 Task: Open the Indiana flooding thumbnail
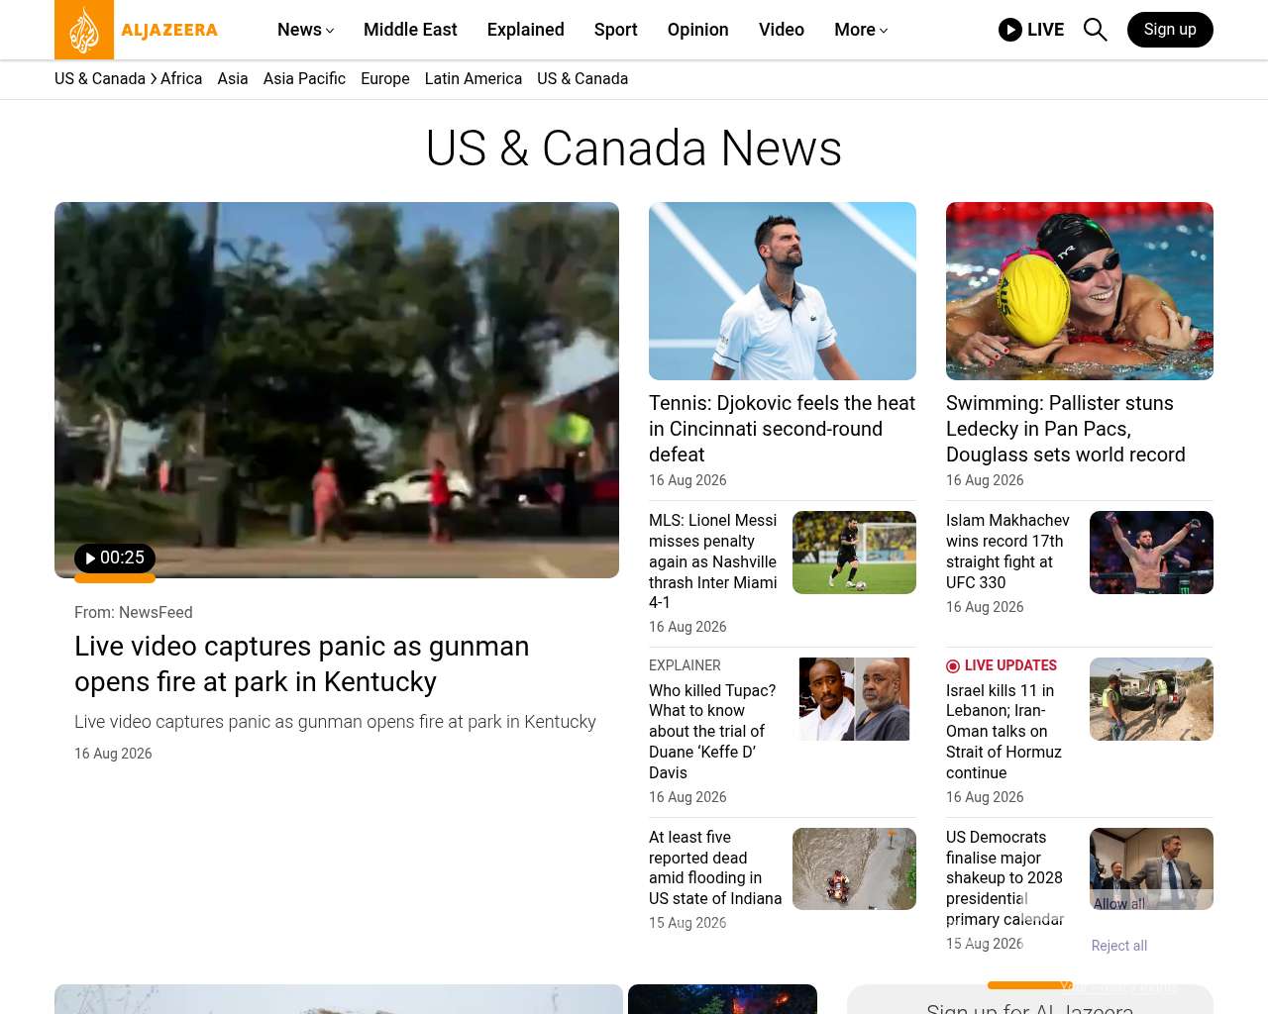(854, 868)
